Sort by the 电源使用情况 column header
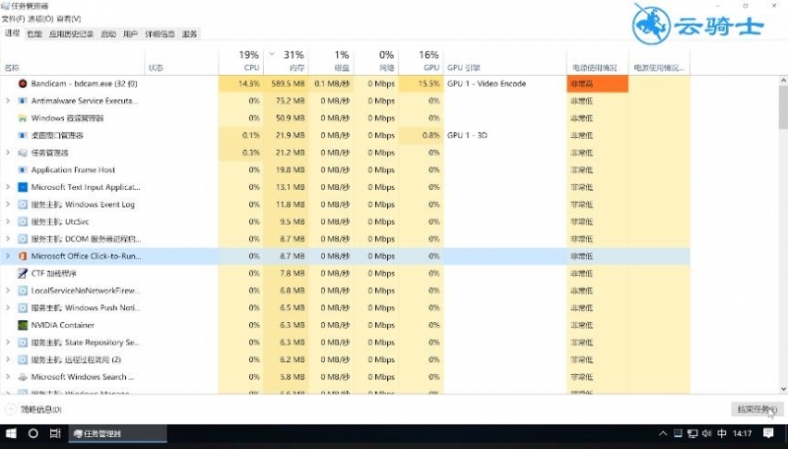This screenshot has width=788, height=449. (x=597, y=61)
